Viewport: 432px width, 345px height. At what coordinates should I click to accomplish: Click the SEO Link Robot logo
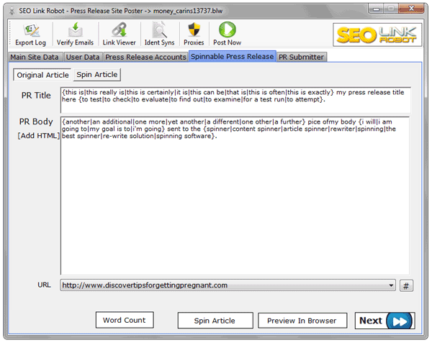(377, 34)
